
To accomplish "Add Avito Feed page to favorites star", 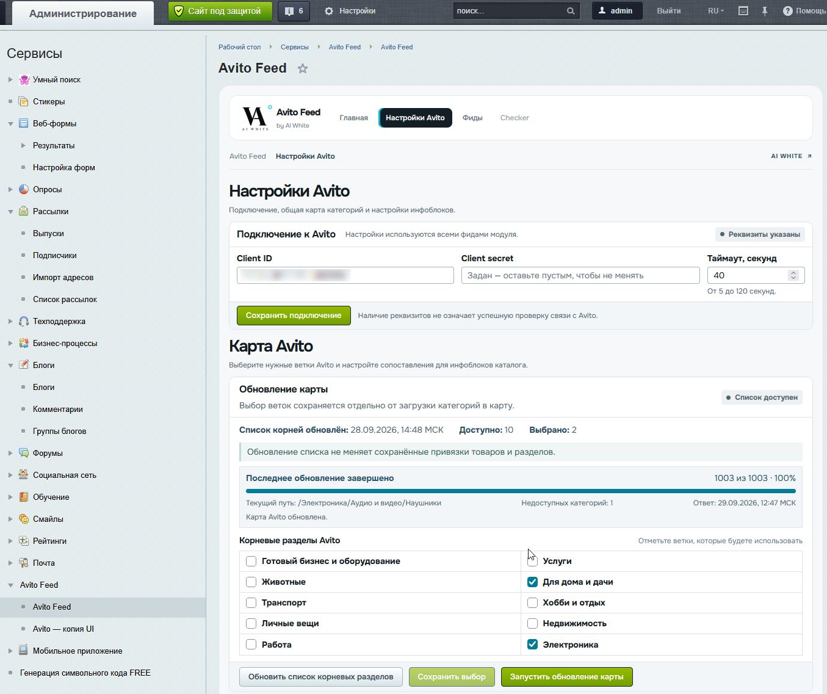I will [303, 68].
